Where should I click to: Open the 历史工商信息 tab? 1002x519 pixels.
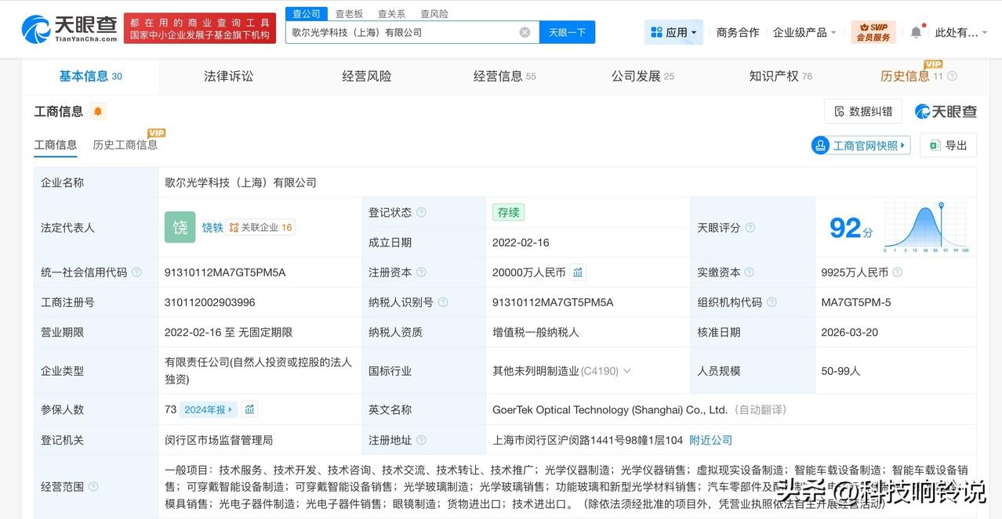point(125,145)
